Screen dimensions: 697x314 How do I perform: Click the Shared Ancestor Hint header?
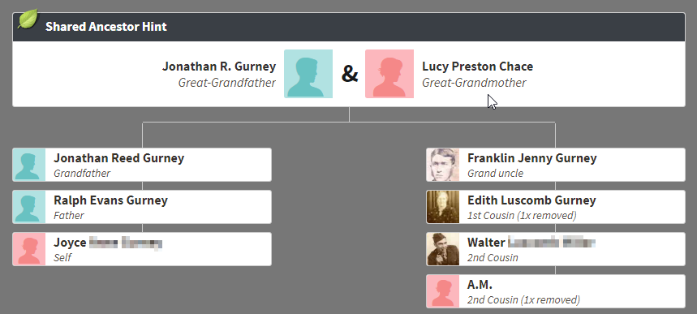(349, 27)
